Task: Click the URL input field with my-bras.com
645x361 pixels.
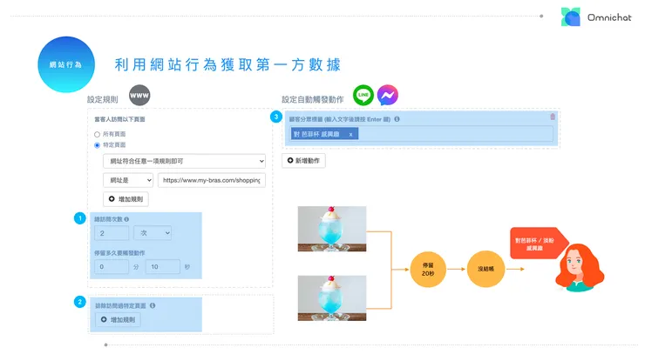Action: tap(212, 180)
